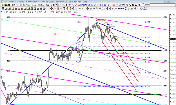Click the red flame chart icon
Viewport: 176px width, 105px height.
coord(16,8)
